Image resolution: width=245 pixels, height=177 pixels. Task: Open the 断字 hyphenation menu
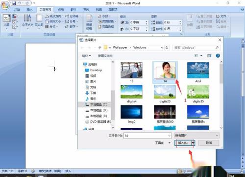(x=72, y=26)
